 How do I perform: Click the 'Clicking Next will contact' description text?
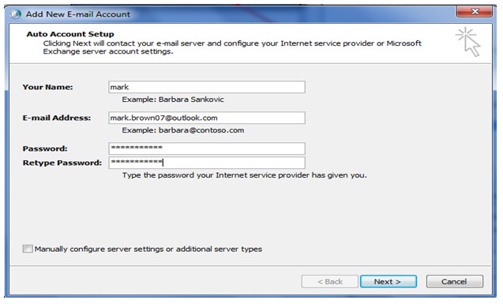tap(232, 47)
